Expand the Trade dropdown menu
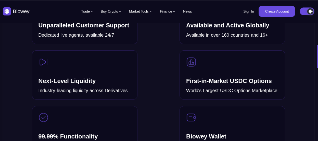This screenshot has width=318, height=141. point(87,11)
